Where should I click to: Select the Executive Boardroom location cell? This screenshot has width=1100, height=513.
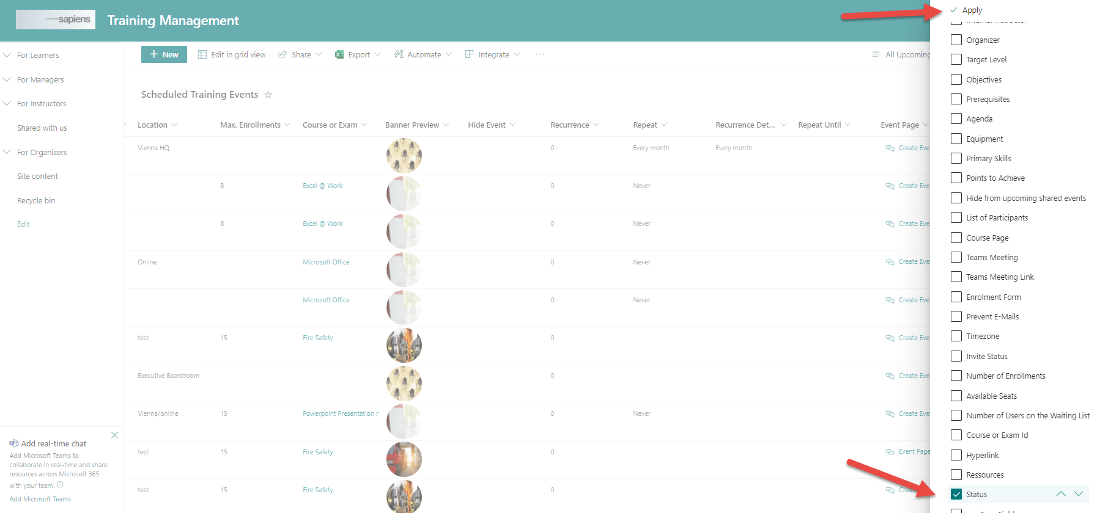(x=168, y=376)
